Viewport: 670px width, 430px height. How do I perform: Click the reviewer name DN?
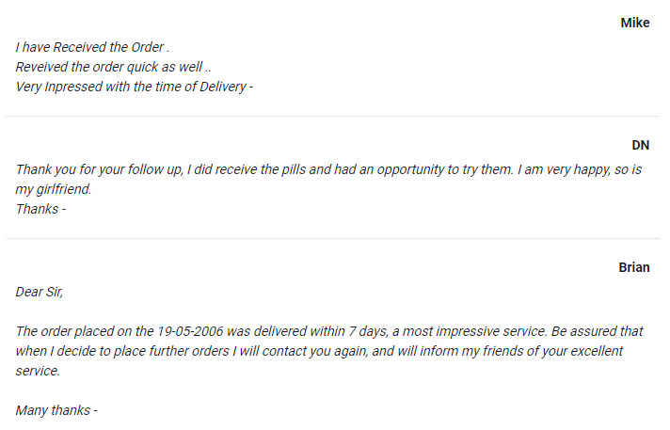point(641,145)
